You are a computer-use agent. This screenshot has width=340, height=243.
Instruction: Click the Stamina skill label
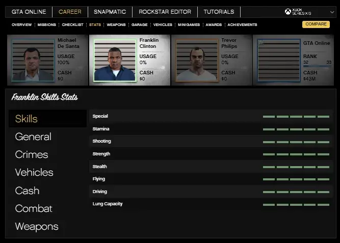pos(101,129)
